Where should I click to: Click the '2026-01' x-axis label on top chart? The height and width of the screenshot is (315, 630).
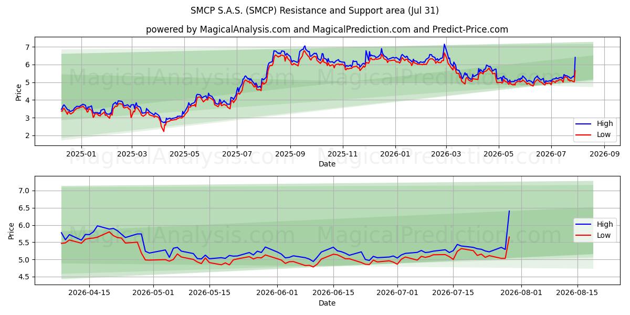[395, 154]
